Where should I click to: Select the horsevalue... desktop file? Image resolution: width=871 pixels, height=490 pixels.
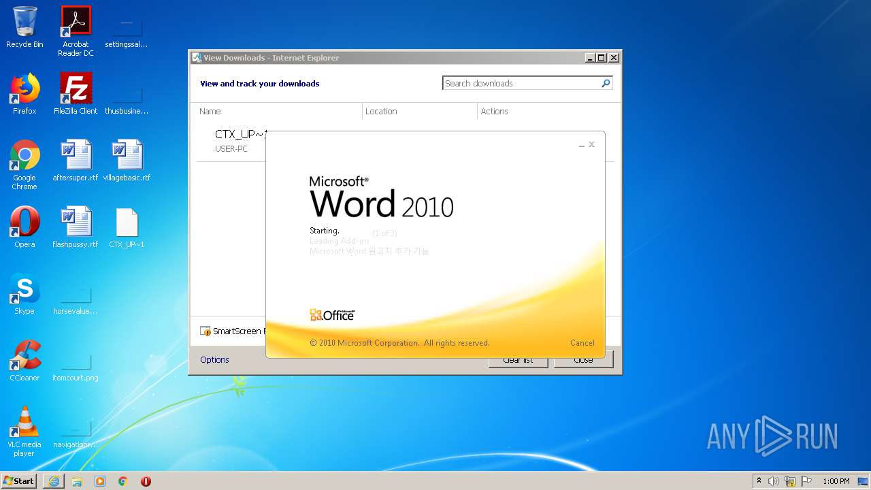click(76, 299)
